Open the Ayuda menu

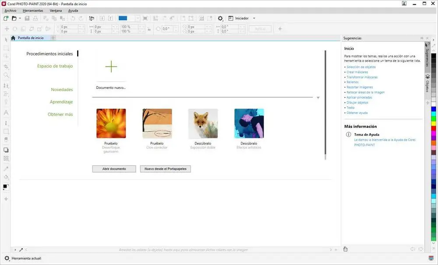[x=73, y=11]
